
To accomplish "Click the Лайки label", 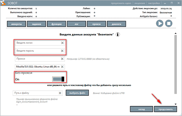I will (x=86, y=9).
